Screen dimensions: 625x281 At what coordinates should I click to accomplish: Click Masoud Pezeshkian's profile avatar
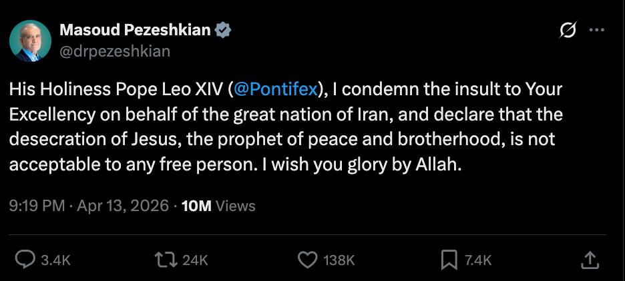pyautogui.click(x=30, y=40)
